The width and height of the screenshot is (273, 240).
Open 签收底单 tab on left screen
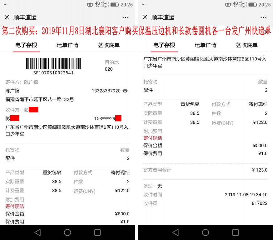[109, 45]
